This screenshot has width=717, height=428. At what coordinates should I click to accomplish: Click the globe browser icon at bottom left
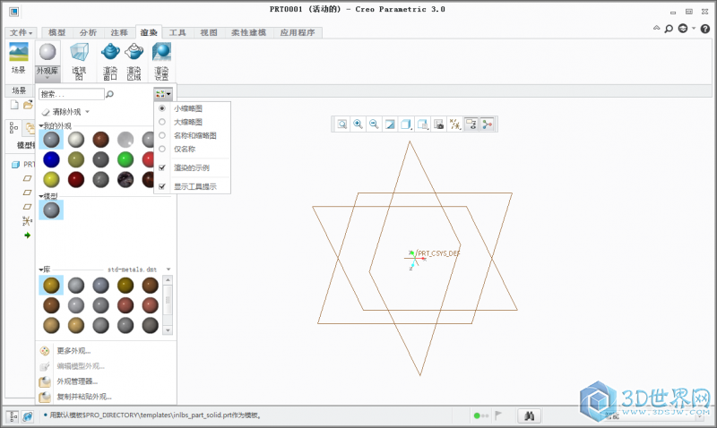click(x=28, y=416)
